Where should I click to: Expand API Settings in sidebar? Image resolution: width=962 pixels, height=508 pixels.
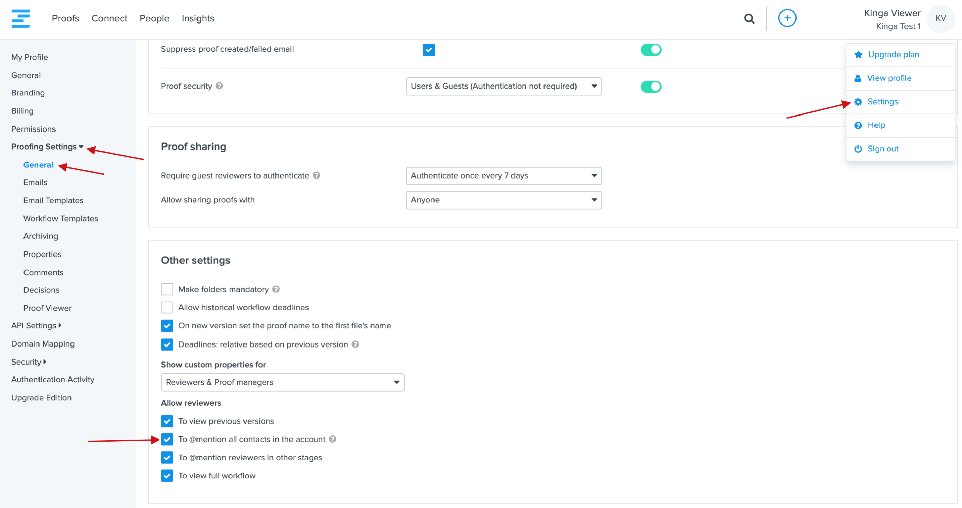pyautogui.click(x=36, y=325)
